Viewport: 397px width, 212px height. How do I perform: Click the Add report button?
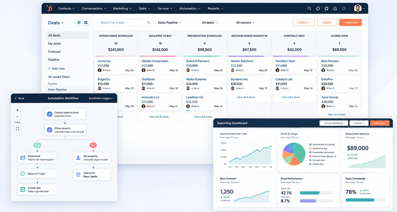[380, 123]
